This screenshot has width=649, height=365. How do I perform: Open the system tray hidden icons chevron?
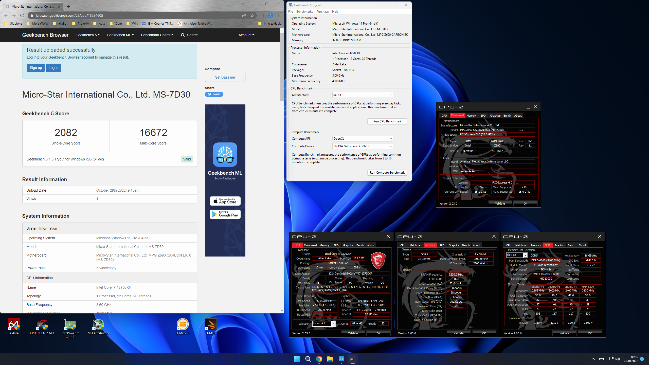pos(593,359)
